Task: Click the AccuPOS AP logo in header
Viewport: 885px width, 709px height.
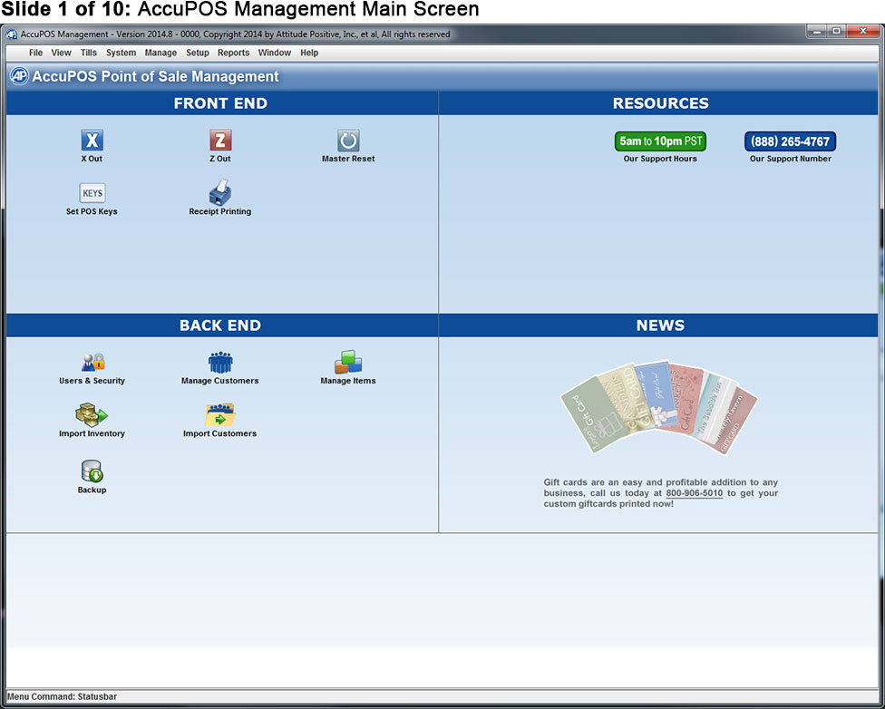Action: coord(19,76)
